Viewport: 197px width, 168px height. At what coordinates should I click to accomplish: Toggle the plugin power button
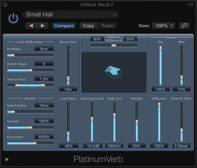click(13, 18)
